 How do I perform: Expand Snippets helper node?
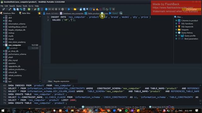pyautogui.click(x=176, y=30)
